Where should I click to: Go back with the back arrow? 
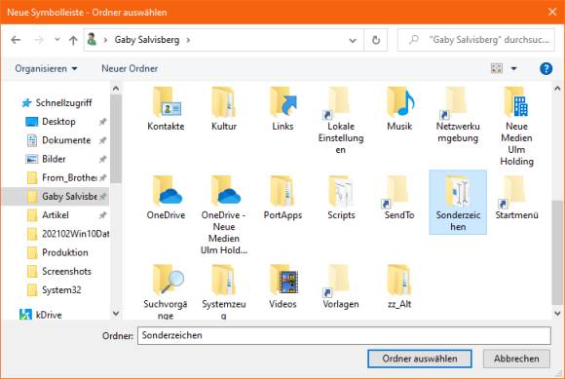pyautogui.click(x=16, y=40)
